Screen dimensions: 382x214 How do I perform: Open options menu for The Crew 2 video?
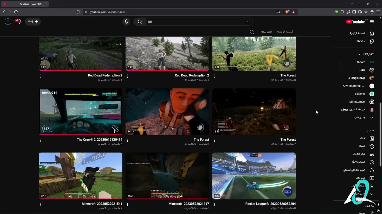(x=41, y=140)
